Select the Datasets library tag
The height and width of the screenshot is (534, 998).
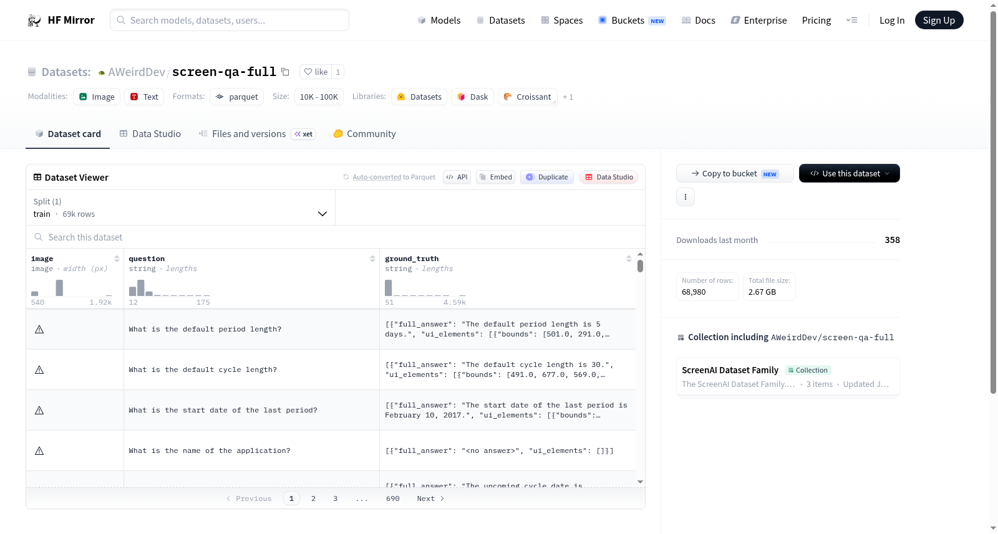(419, 97)
